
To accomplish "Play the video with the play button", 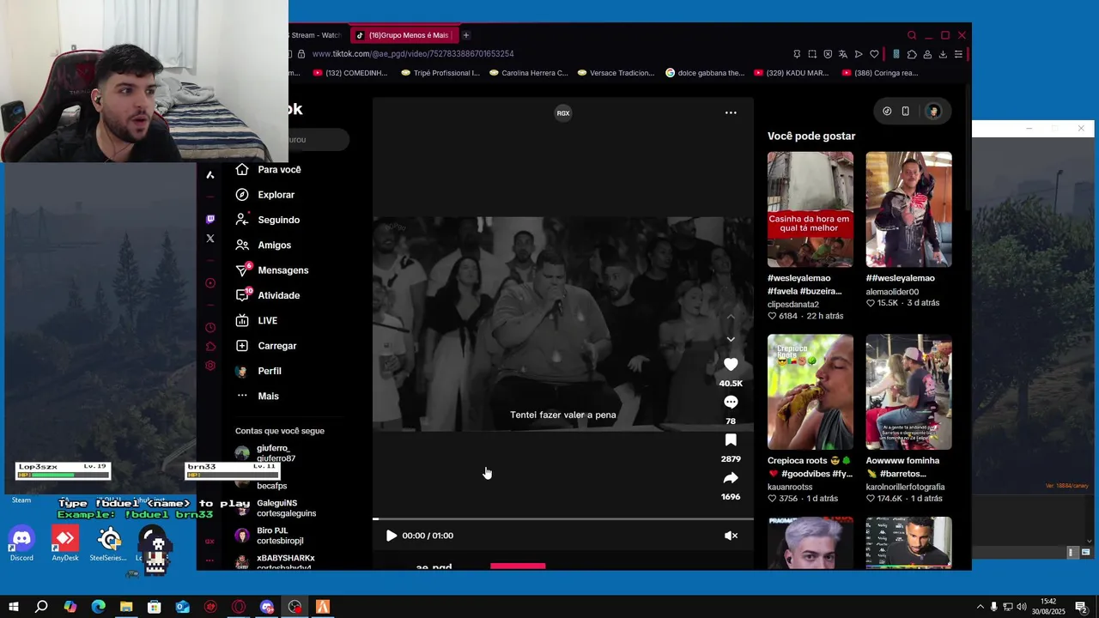I will [x=392, y=536].
